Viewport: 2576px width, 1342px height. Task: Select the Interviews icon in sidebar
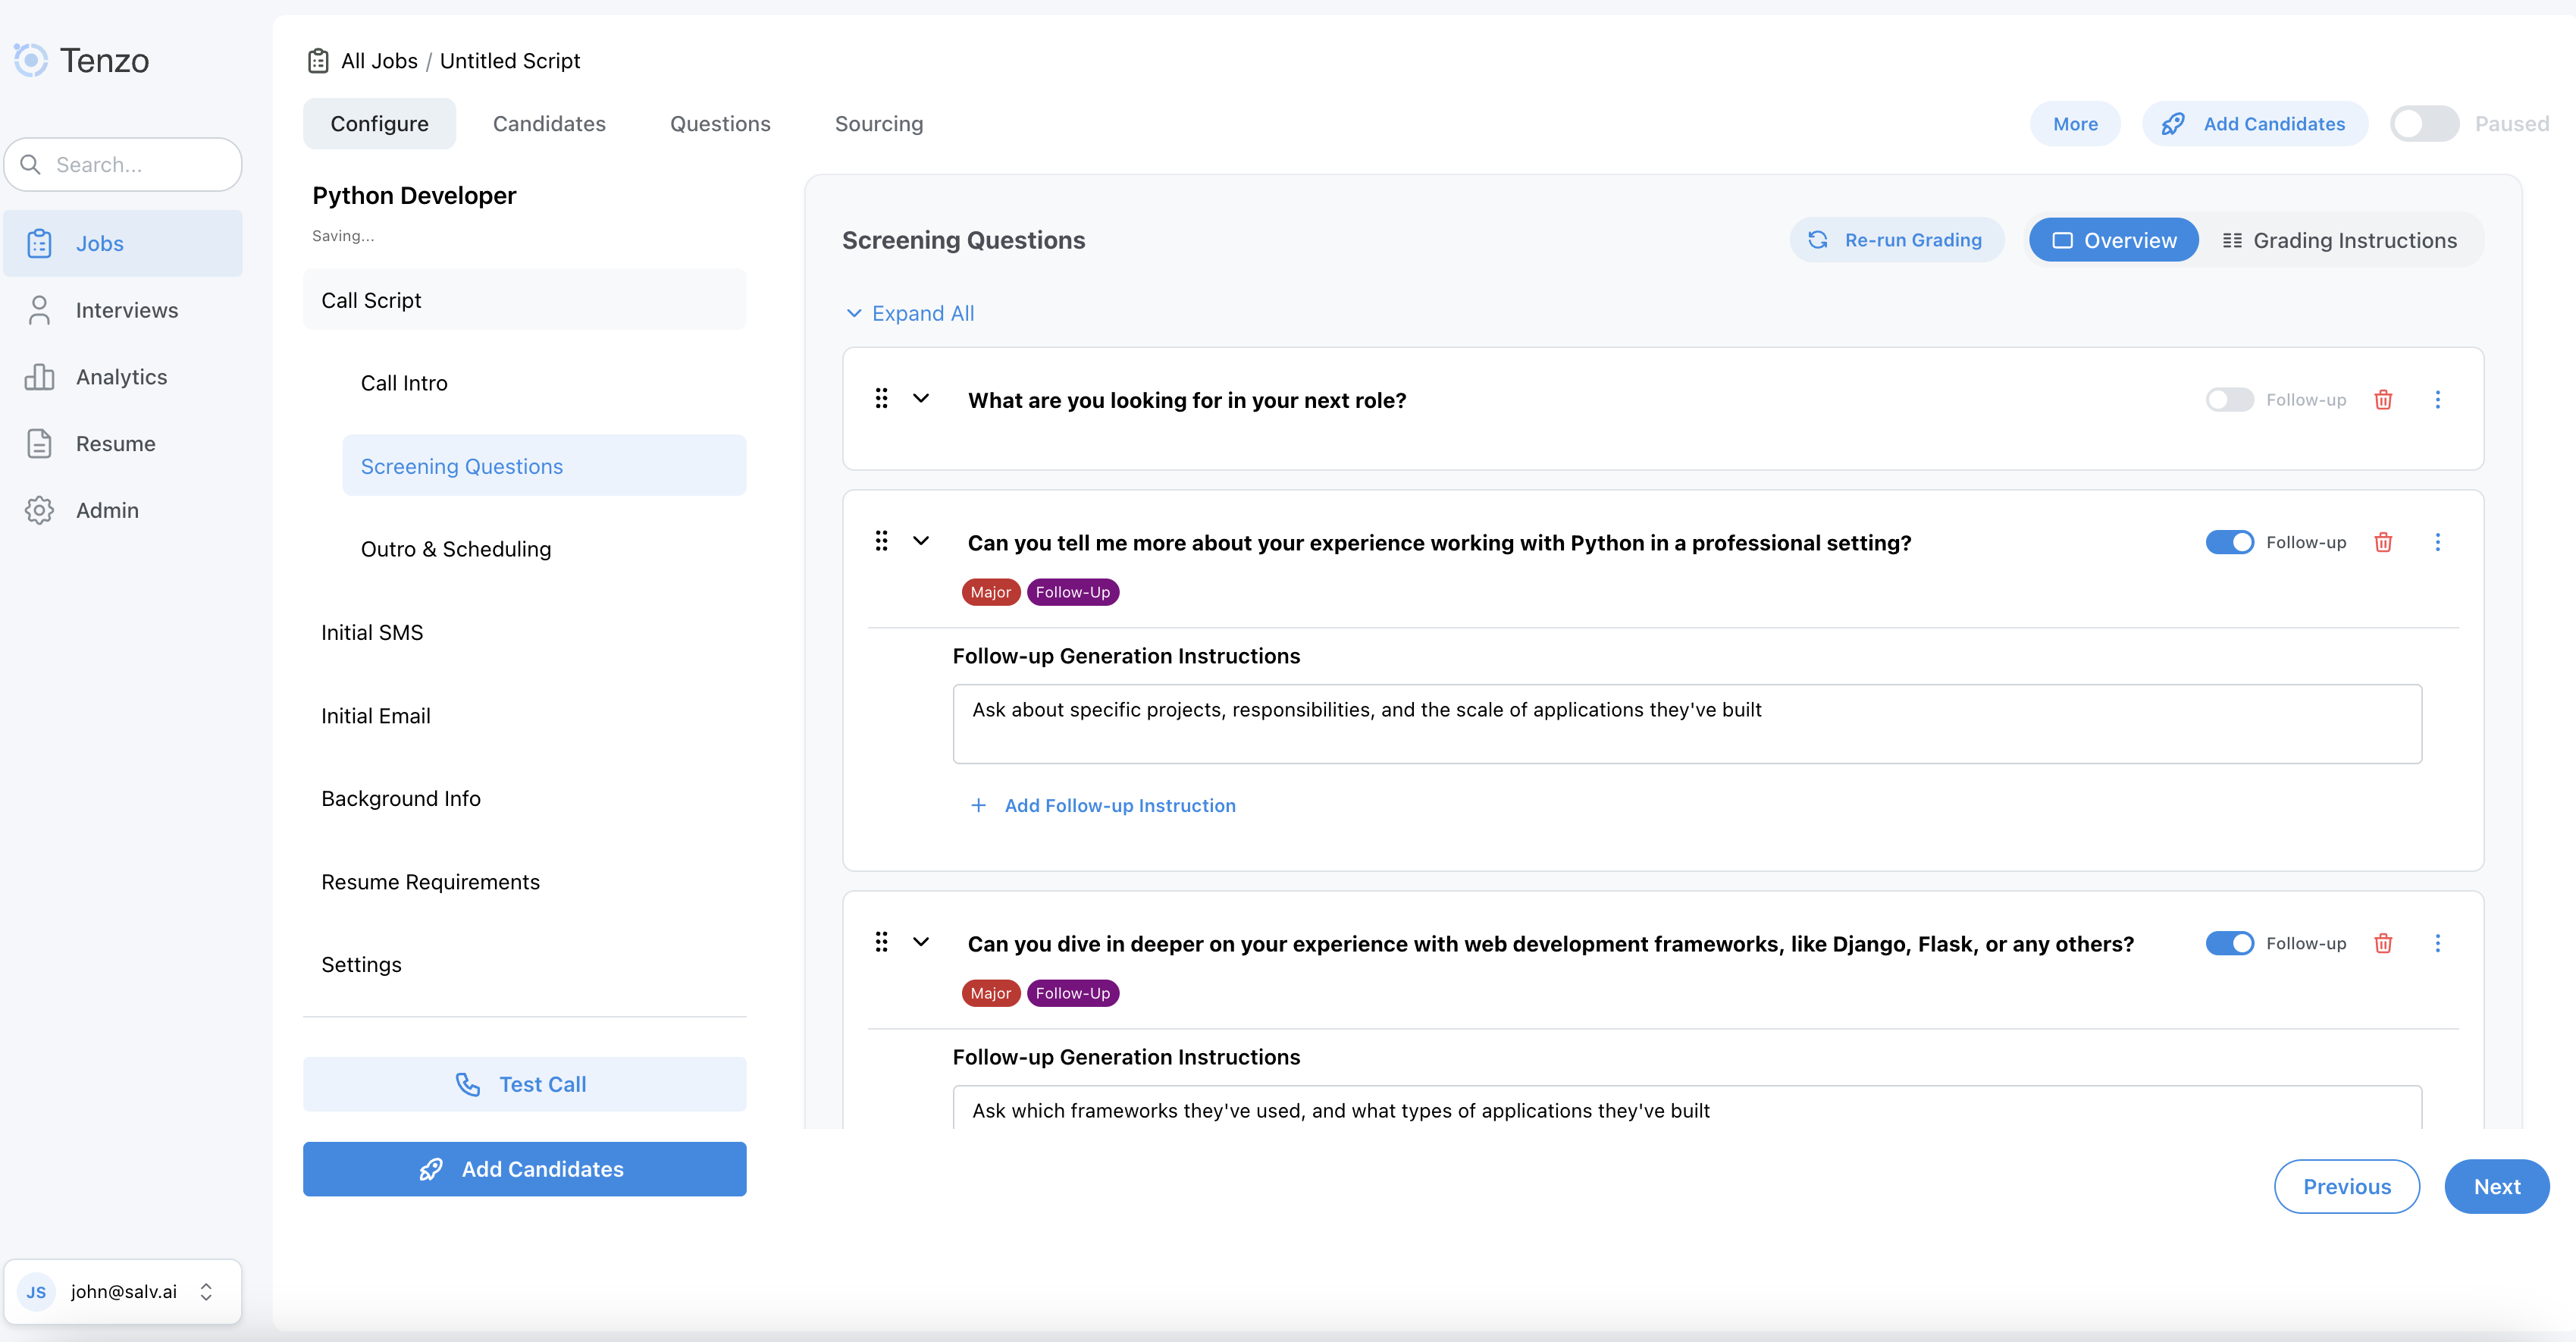click(39, 310)
